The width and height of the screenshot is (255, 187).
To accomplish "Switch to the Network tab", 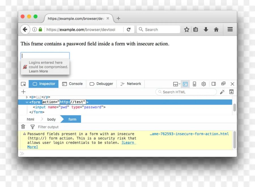I will pos(131,84).
